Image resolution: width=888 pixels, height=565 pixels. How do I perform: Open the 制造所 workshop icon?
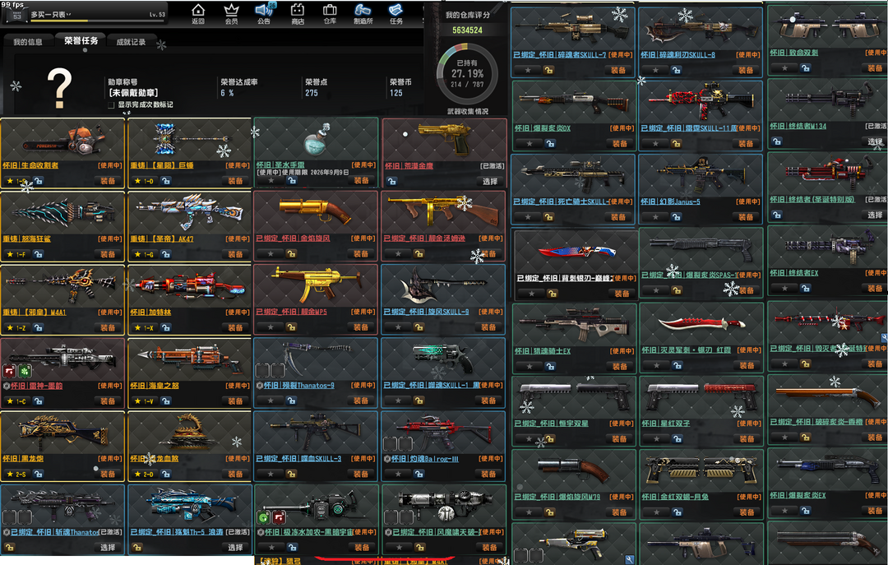click(363, 12)
